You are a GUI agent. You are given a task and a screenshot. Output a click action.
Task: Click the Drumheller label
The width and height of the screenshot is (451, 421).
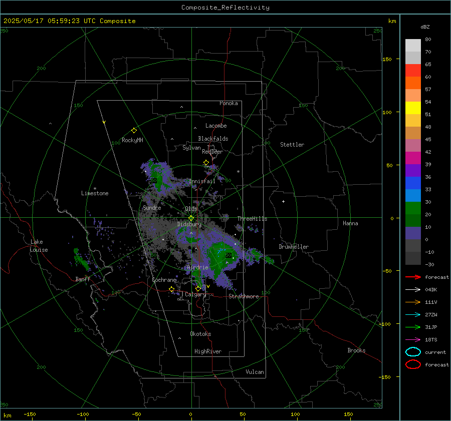tap(294, 247)
